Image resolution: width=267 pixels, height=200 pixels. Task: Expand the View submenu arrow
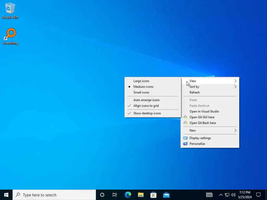[x=235, y=81]
